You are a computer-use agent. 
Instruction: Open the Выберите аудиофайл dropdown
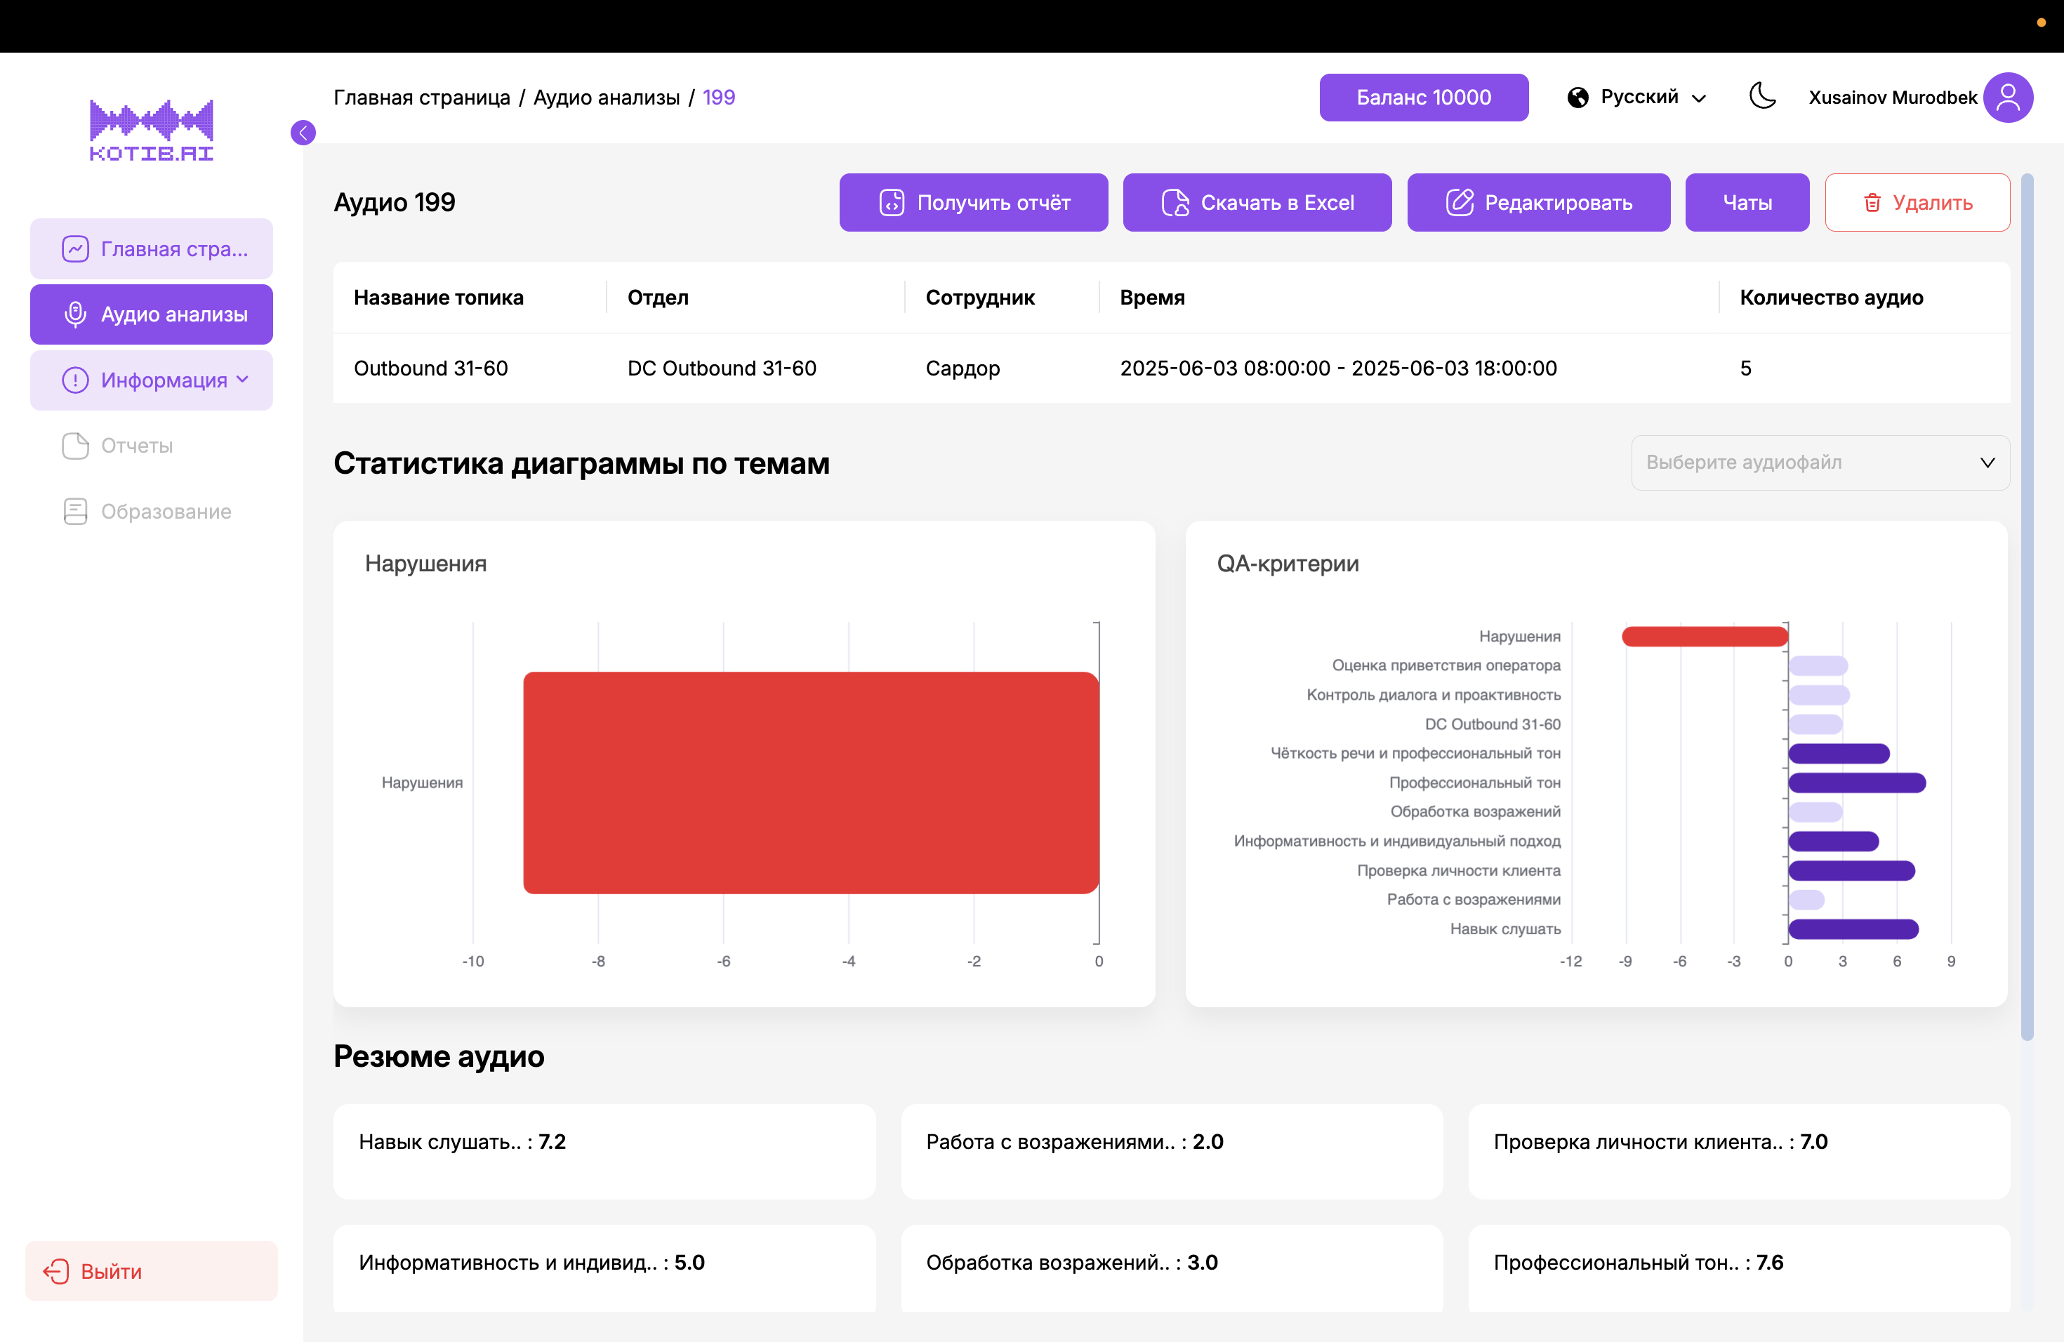pyautogui.click(x=1820, y=462)
